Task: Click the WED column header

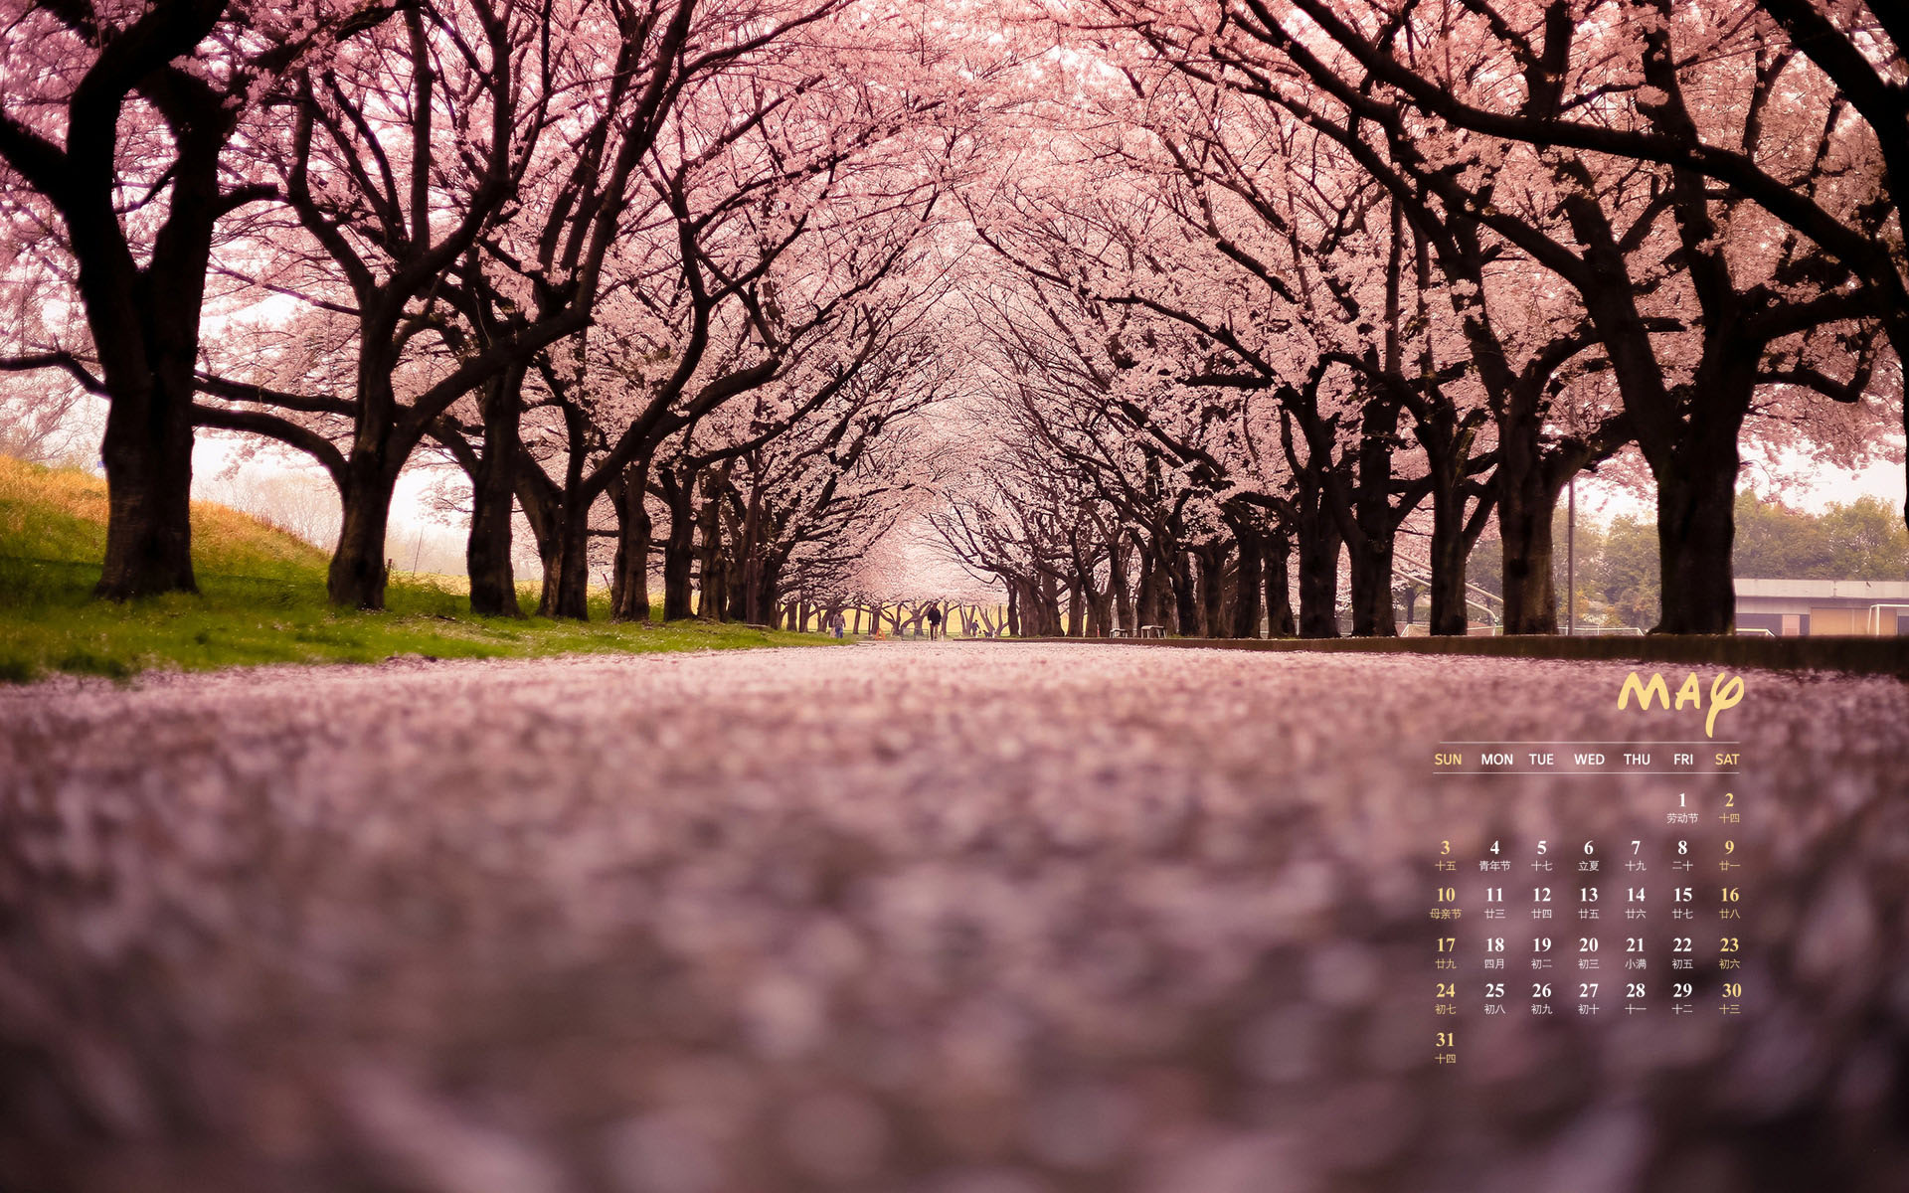Action: (1589, 760)
